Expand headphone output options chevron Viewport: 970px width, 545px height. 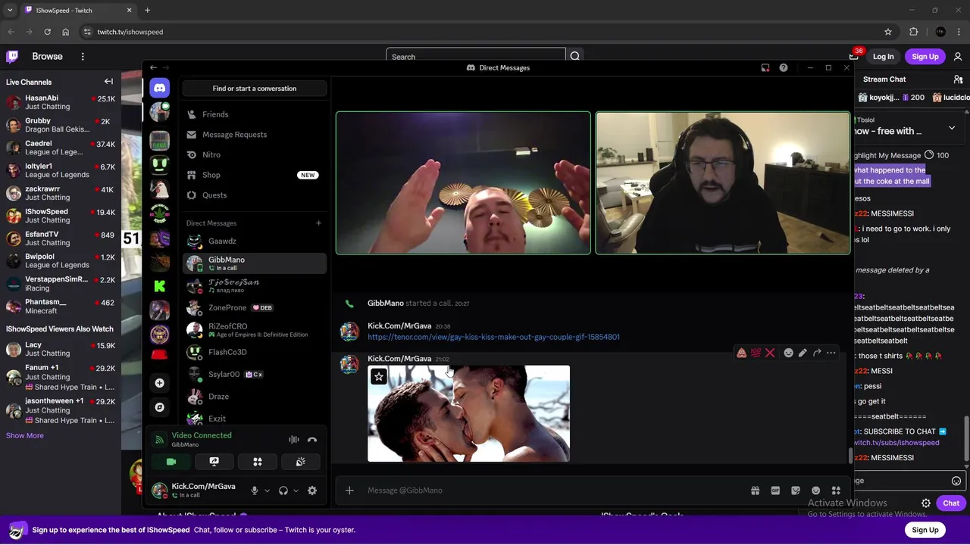point(296,490)
